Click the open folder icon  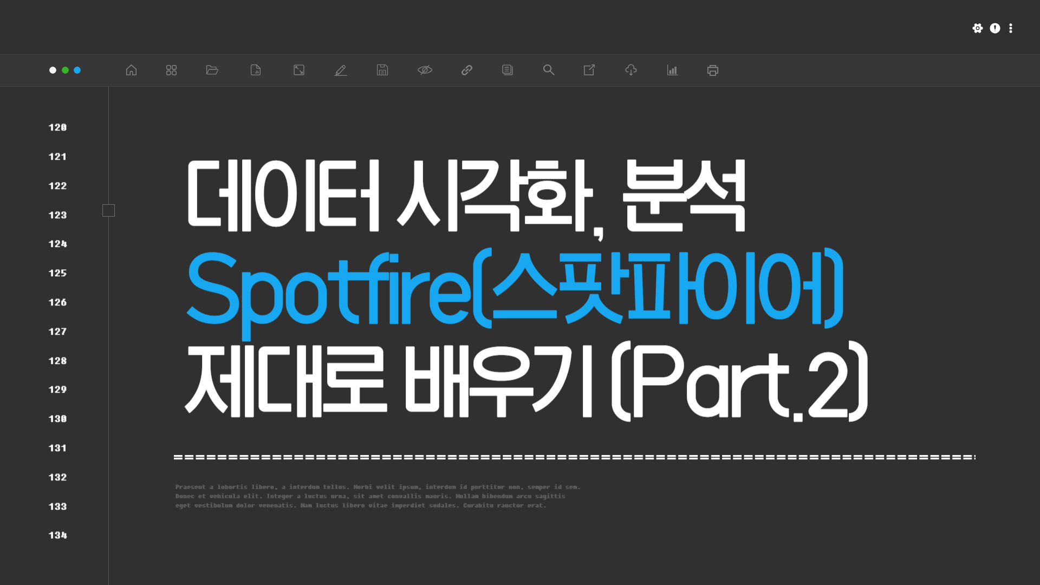(212, 70)
